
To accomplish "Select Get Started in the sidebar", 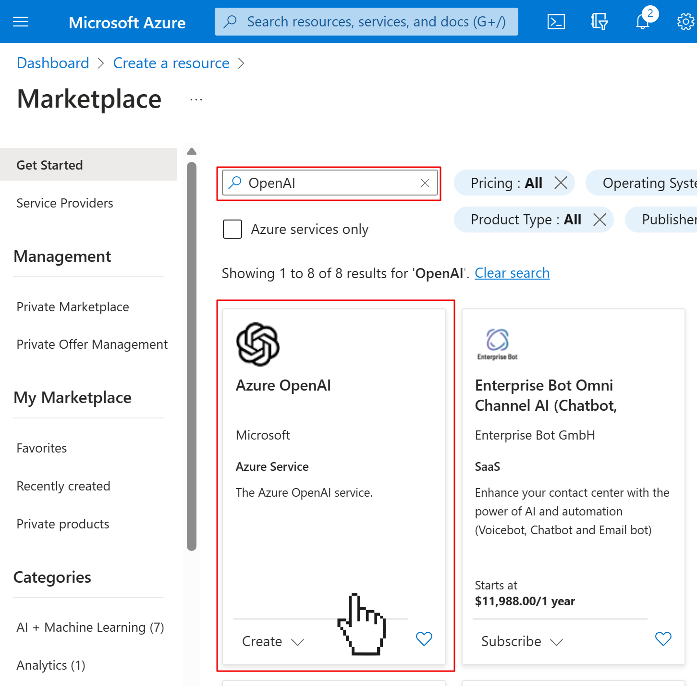I will click(x=49, y=164).
